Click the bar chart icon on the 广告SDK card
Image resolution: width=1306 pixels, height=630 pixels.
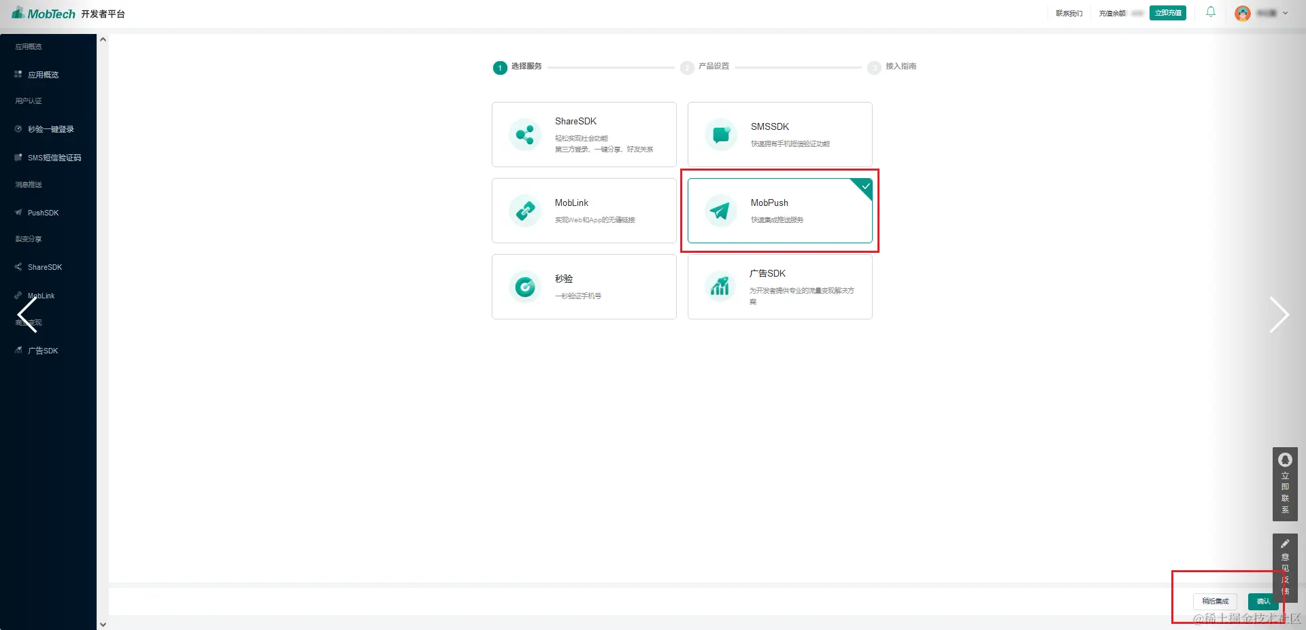(720, 287)
